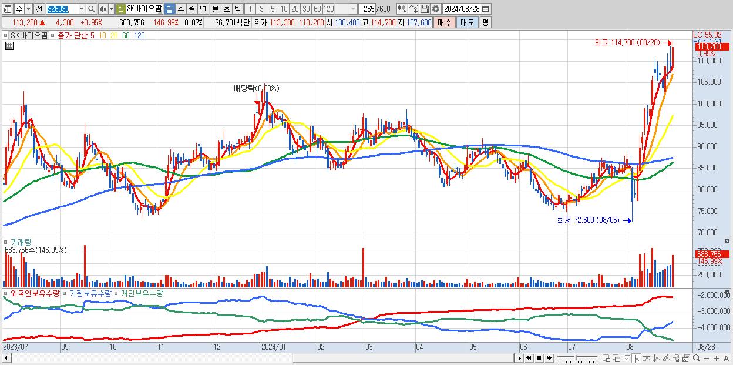Click the zoom magnifier icon at bottom right
Viewport: 733px width, 365px height.
pos(697,359)
